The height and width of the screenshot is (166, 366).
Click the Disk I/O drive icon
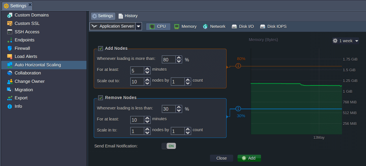pos(234,26)
